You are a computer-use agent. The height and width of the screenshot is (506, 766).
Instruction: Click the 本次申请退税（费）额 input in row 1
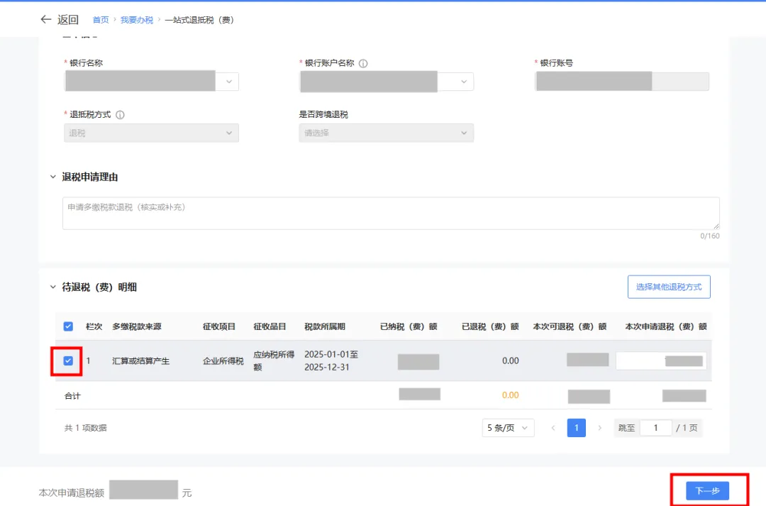[x=661, y=361]
